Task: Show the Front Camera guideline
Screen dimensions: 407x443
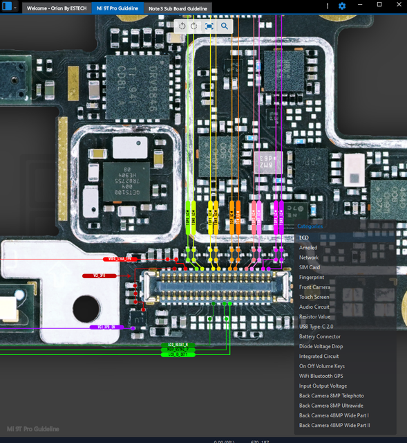Action: [346, 287]
